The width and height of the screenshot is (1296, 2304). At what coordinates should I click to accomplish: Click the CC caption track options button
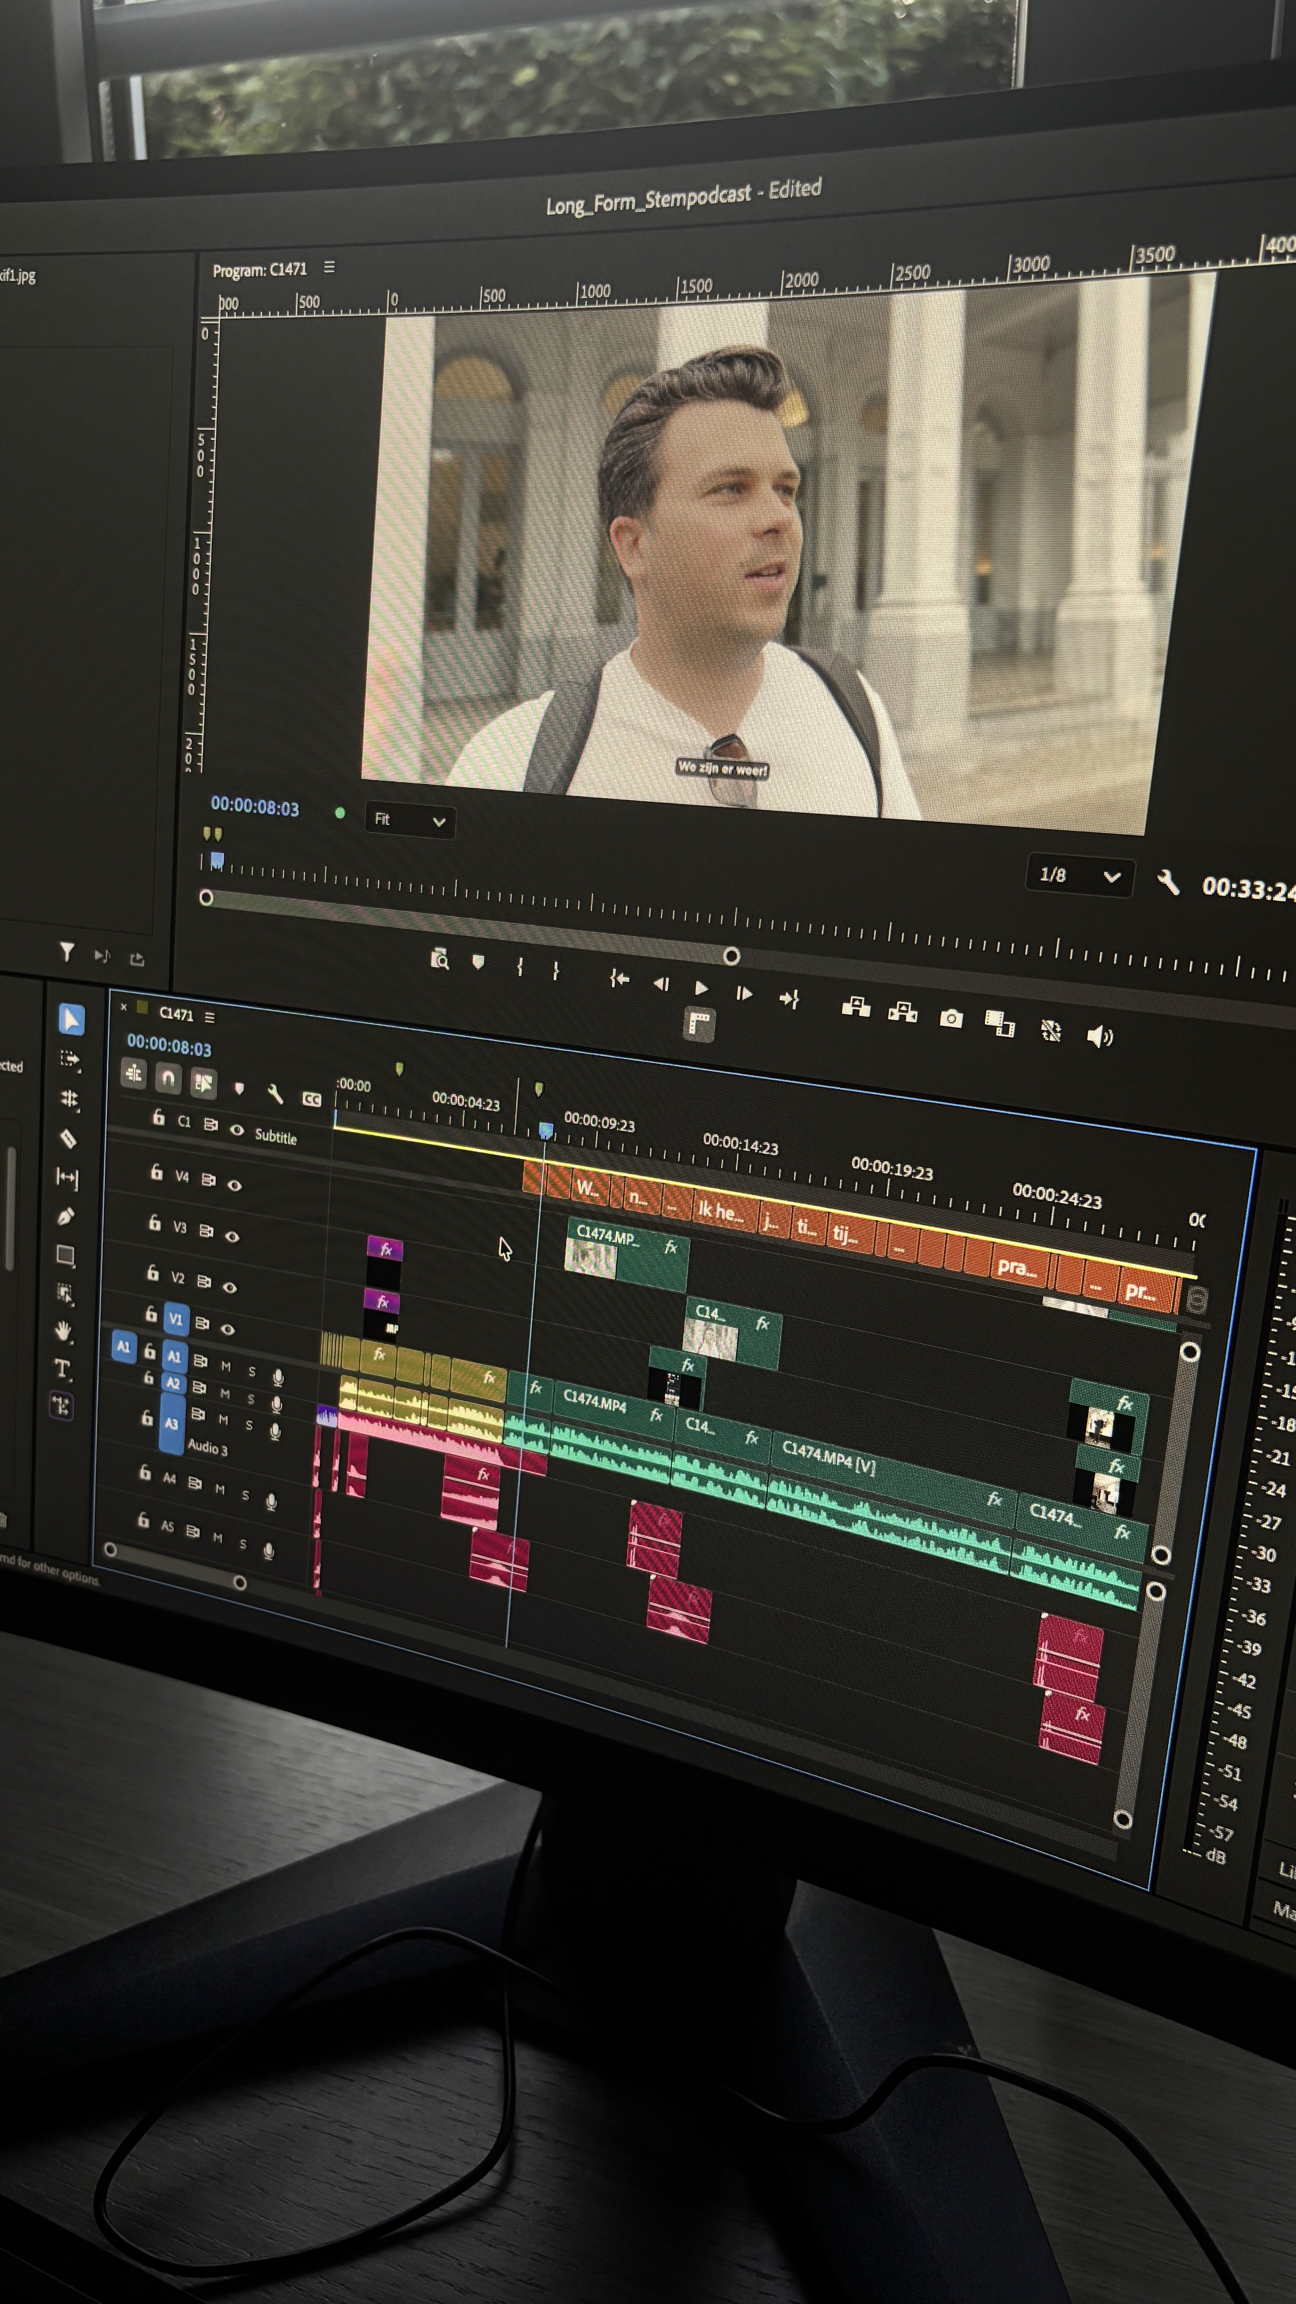(x=311, y=1099)
